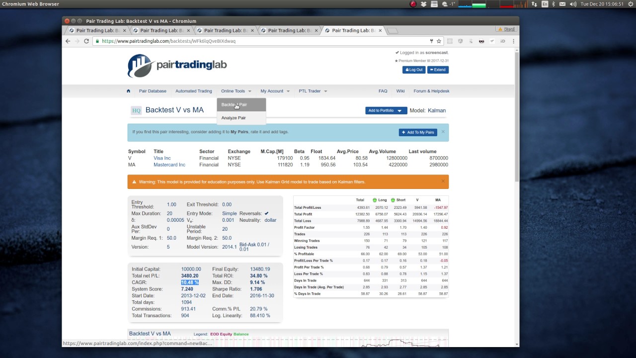Click the green Short column icon
This screenshot has width=636, height=358.
click(393, 200)
